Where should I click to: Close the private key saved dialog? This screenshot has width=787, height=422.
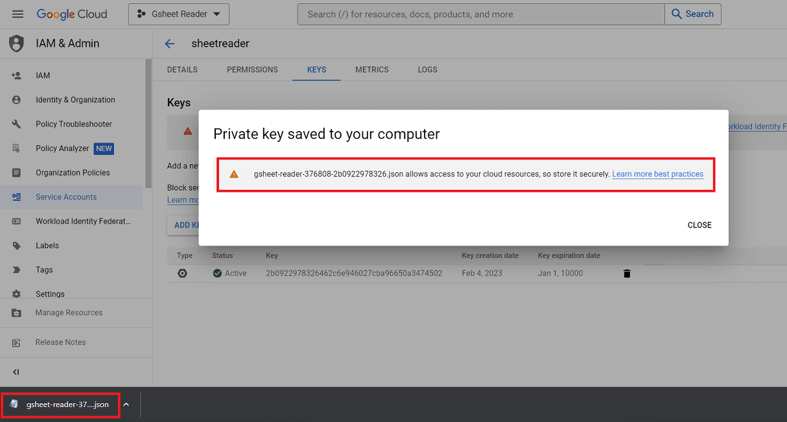tap(699, 225)
